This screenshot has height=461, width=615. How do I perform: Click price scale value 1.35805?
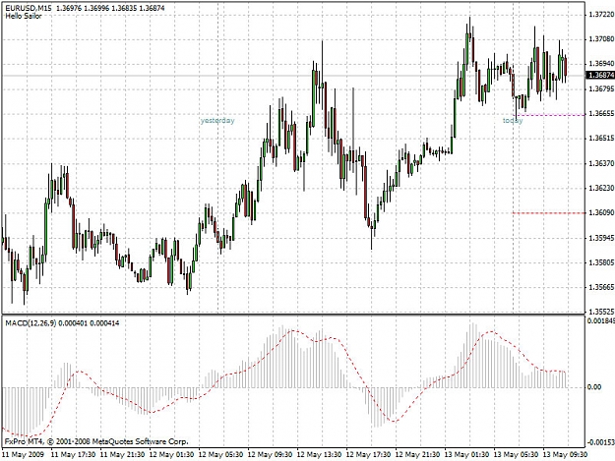click(x=601, y=262)
